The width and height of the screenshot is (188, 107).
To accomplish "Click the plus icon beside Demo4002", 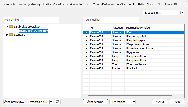I will pyautogui.click(x=86, y=36).
